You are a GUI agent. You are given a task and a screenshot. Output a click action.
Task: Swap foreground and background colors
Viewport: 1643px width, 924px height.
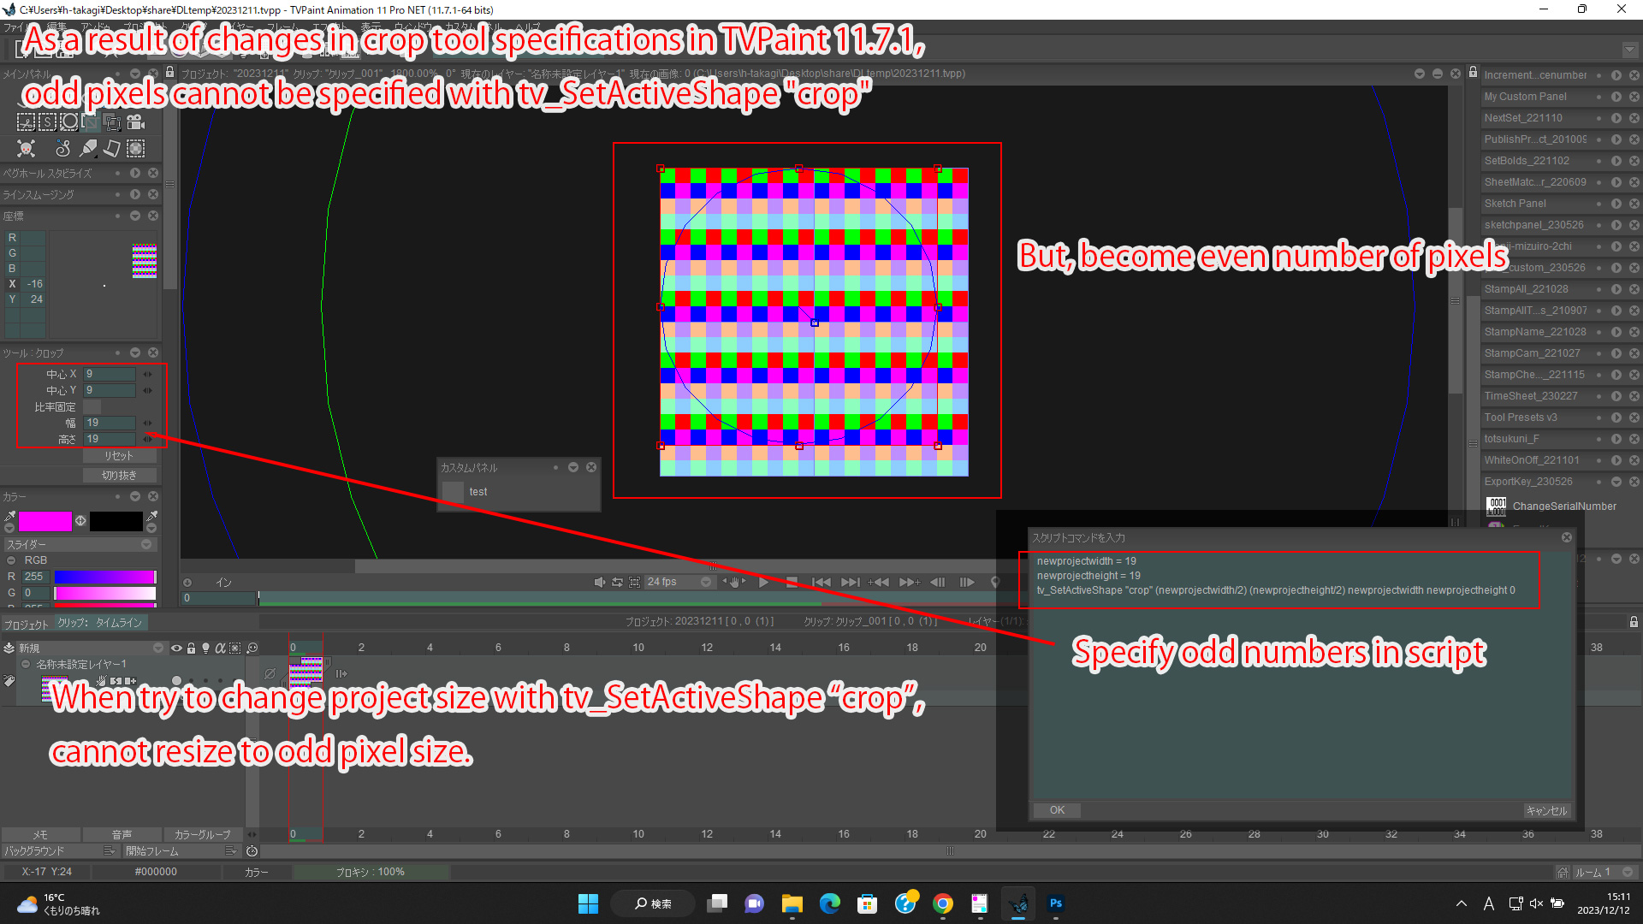coord(80,520)
